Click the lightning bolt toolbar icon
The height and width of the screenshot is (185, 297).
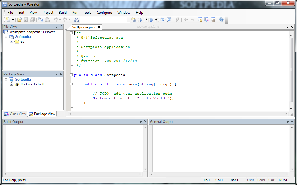point(178,20)
